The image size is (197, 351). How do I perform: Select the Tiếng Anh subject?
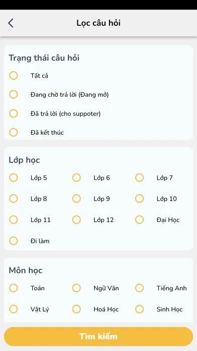[x=139, y=288]
